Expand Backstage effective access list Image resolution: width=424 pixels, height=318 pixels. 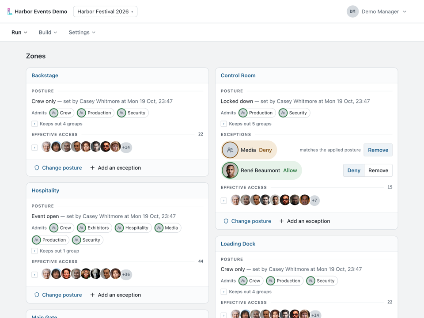[x=34, y=148]
